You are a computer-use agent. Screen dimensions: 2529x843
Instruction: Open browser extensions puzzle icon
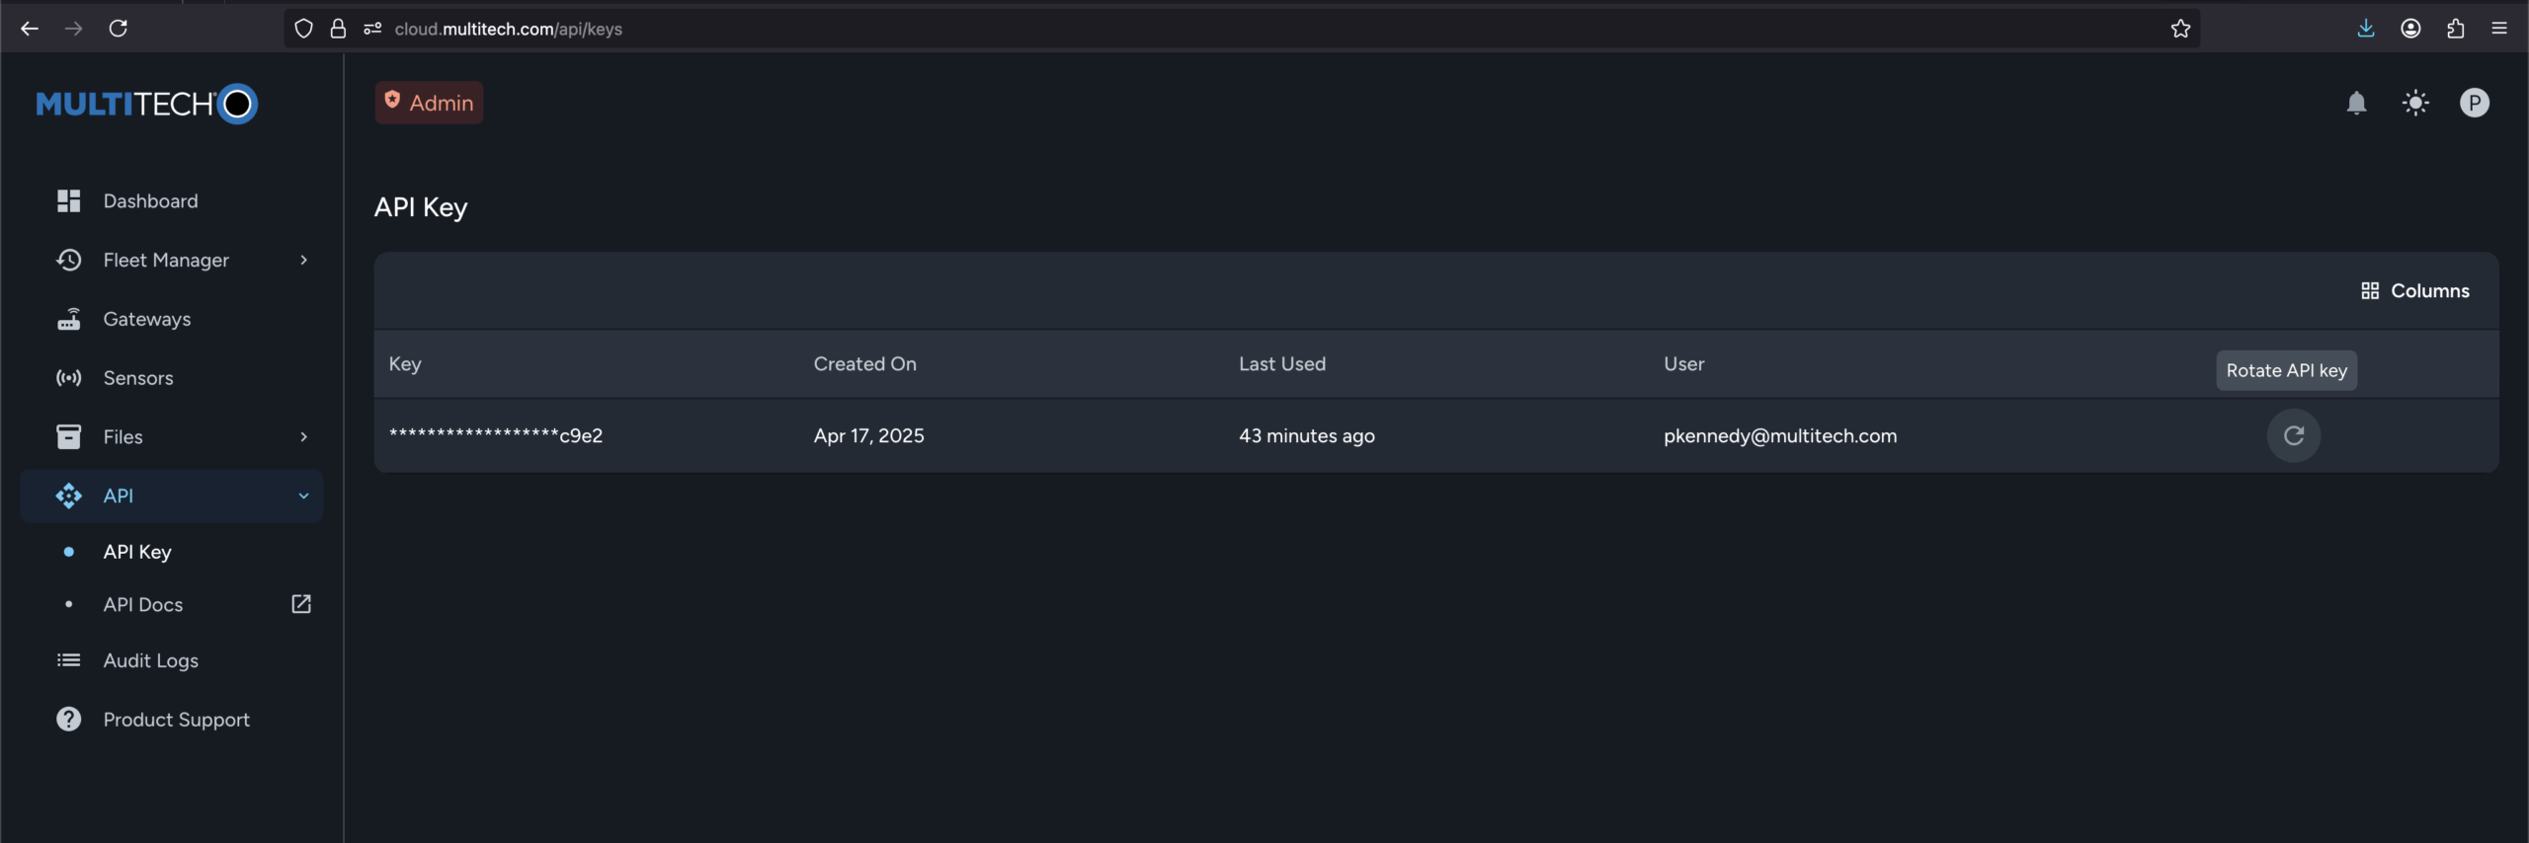click(2456, 29)
